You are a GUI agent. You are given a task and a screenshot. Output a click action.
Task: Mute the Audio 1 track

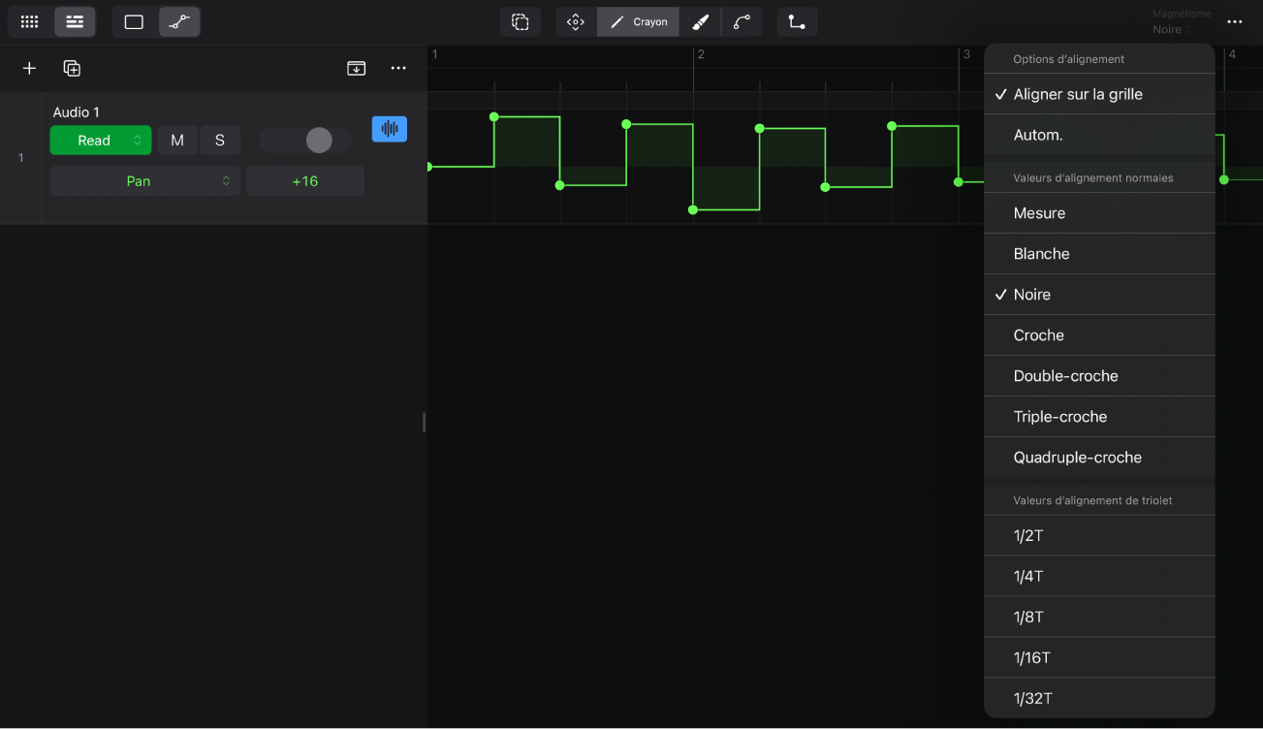176,140
